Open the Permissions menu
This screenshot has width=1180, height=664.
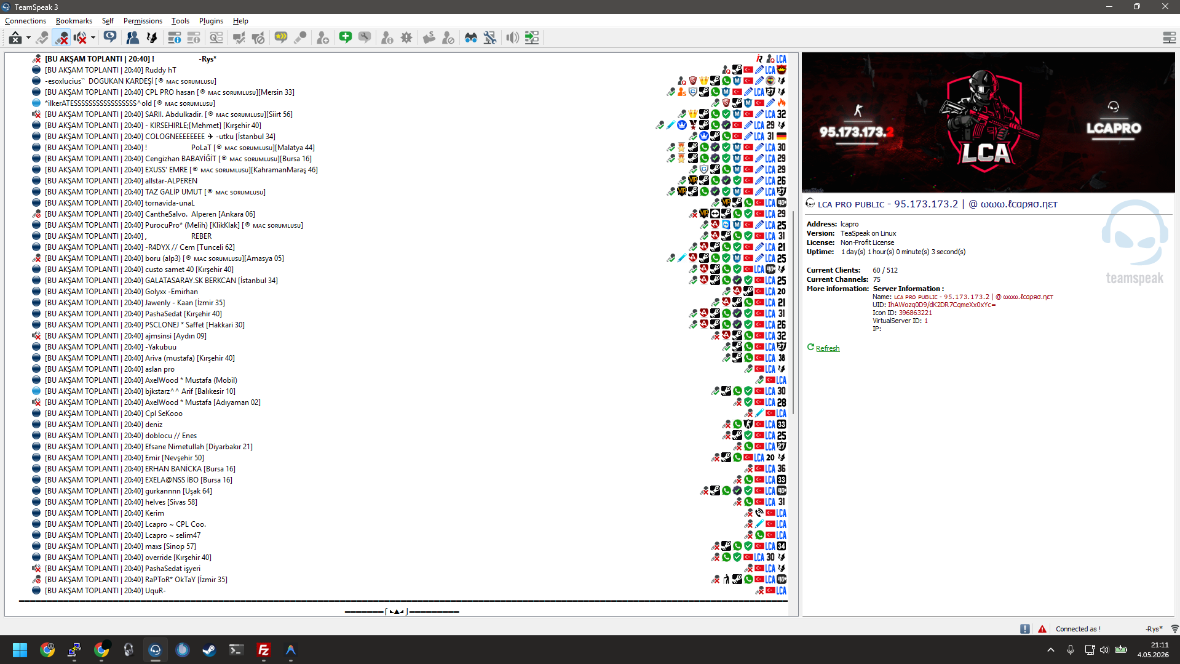coord(143,21)
